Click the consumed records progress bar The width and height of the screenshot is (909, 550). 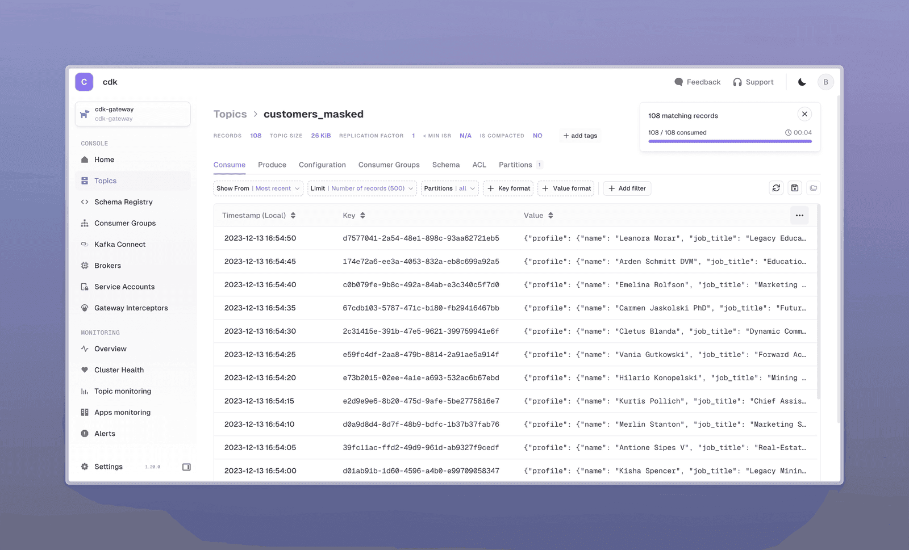(729, 141)
